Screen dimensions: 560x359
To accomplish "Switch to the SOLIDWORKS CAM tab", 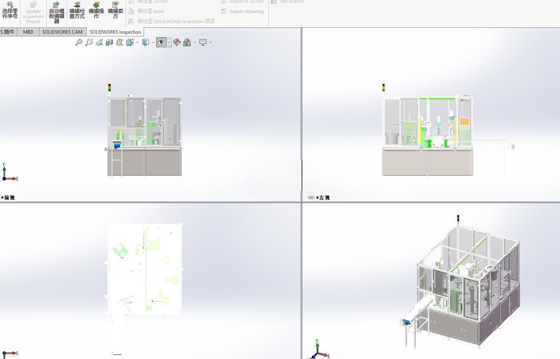I will [x=62, y=32].
